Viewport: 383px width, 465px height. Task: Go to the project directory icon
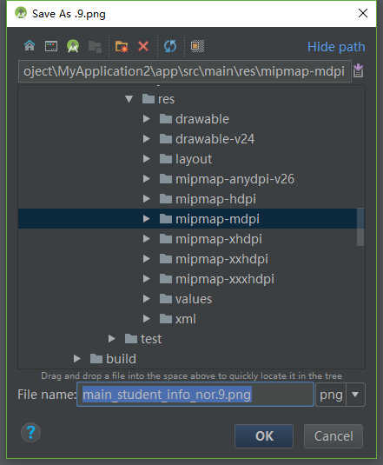point(73,46)
